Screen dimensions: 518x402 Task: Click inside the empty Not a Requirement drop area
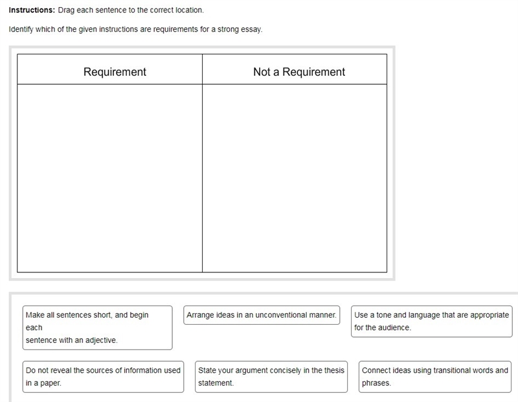pos(295,178)
